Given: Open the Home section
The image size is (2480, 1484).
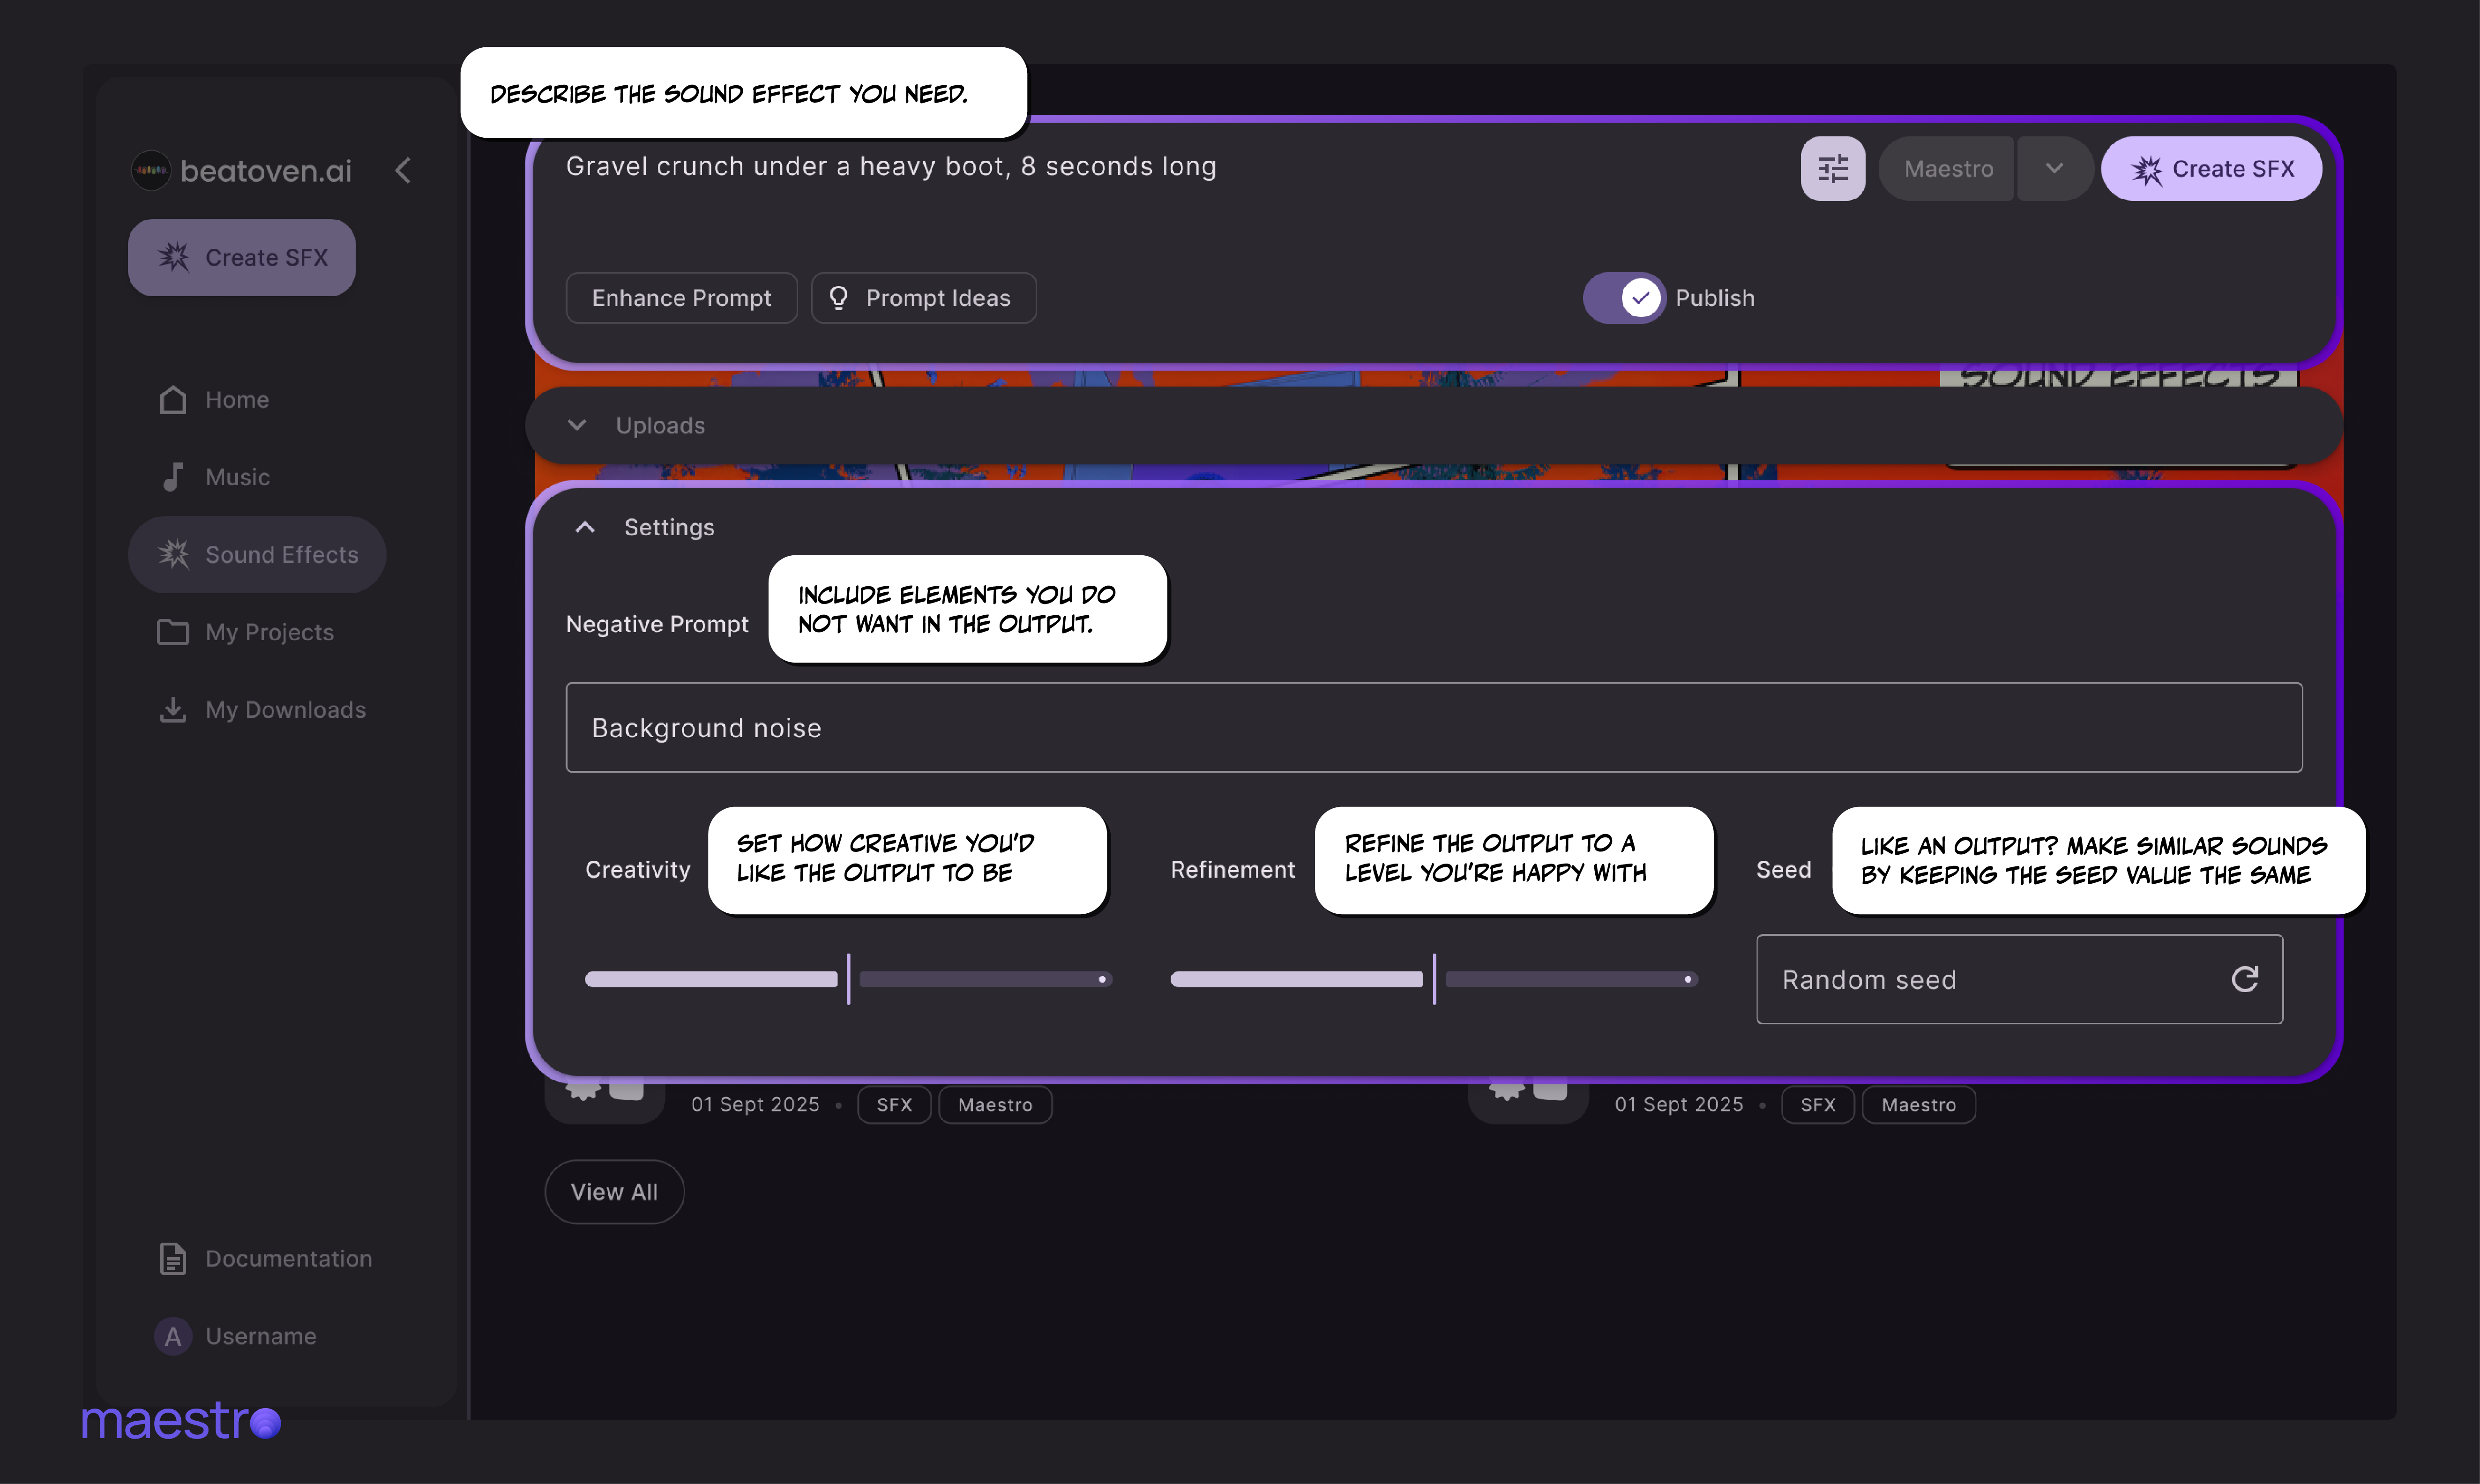Looking at the screenshot, I should click(237, 399).
